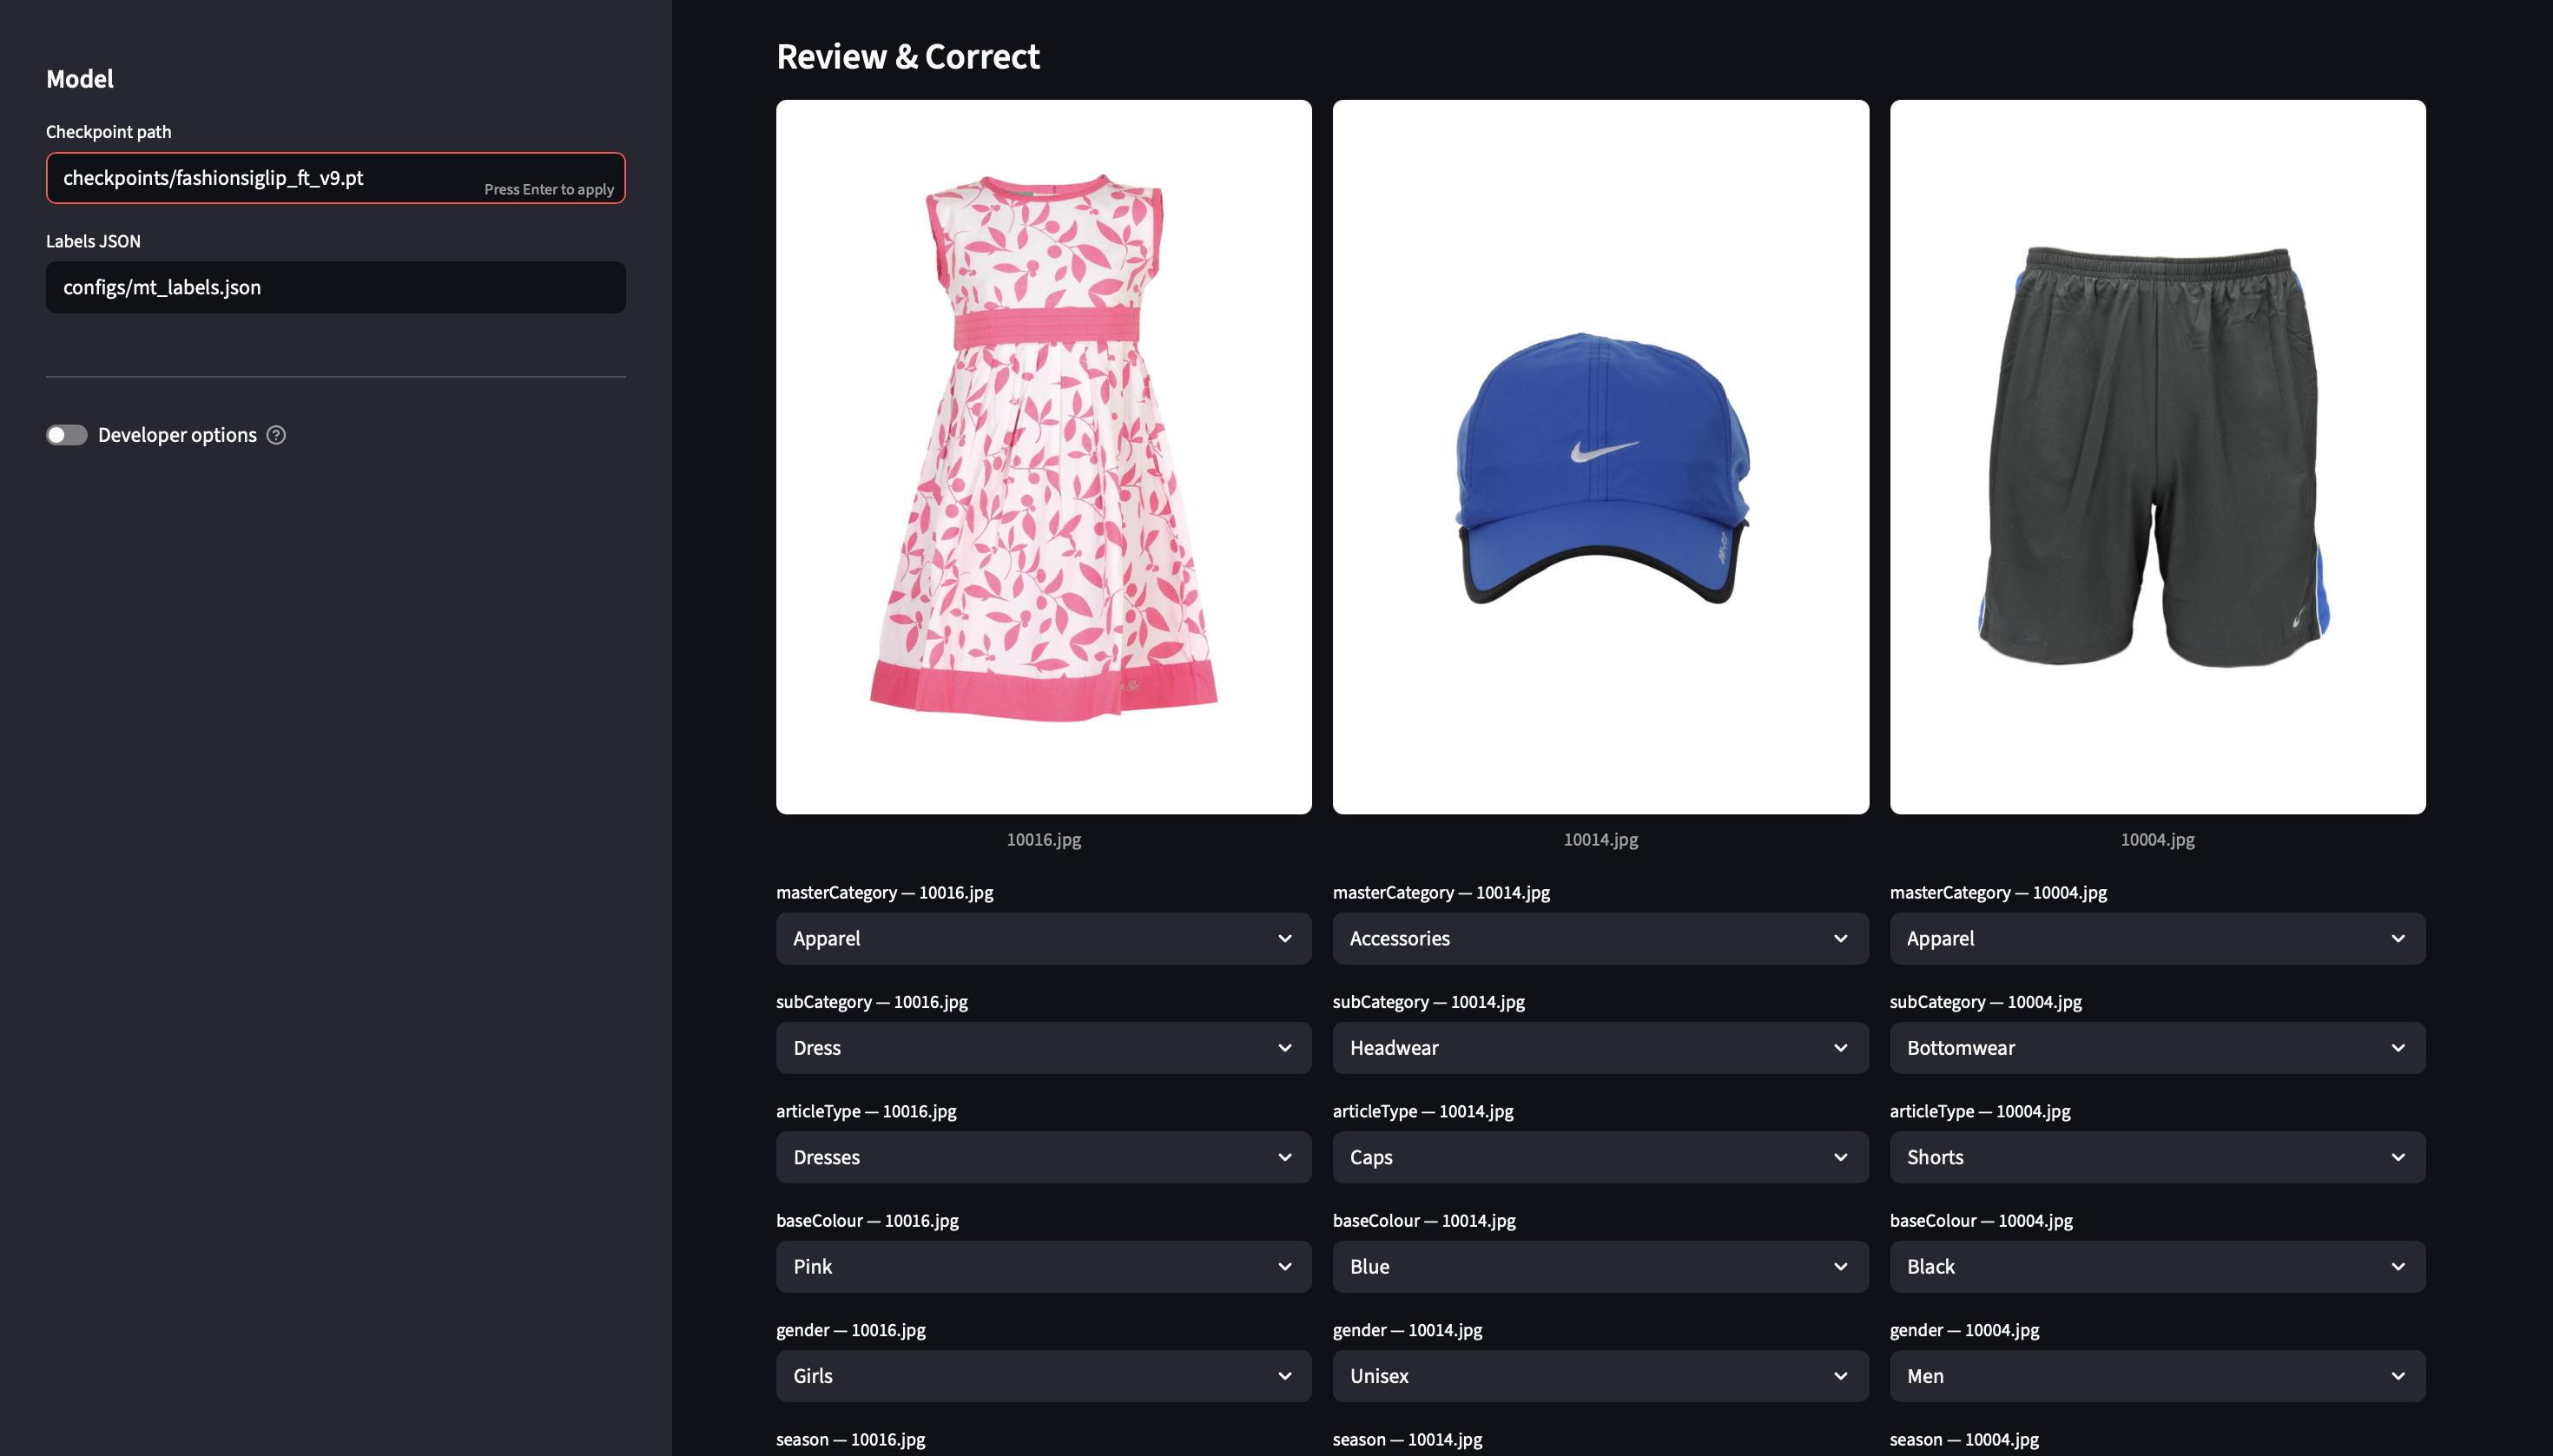Click the 10016.jpg image caption

[1043, 840]
